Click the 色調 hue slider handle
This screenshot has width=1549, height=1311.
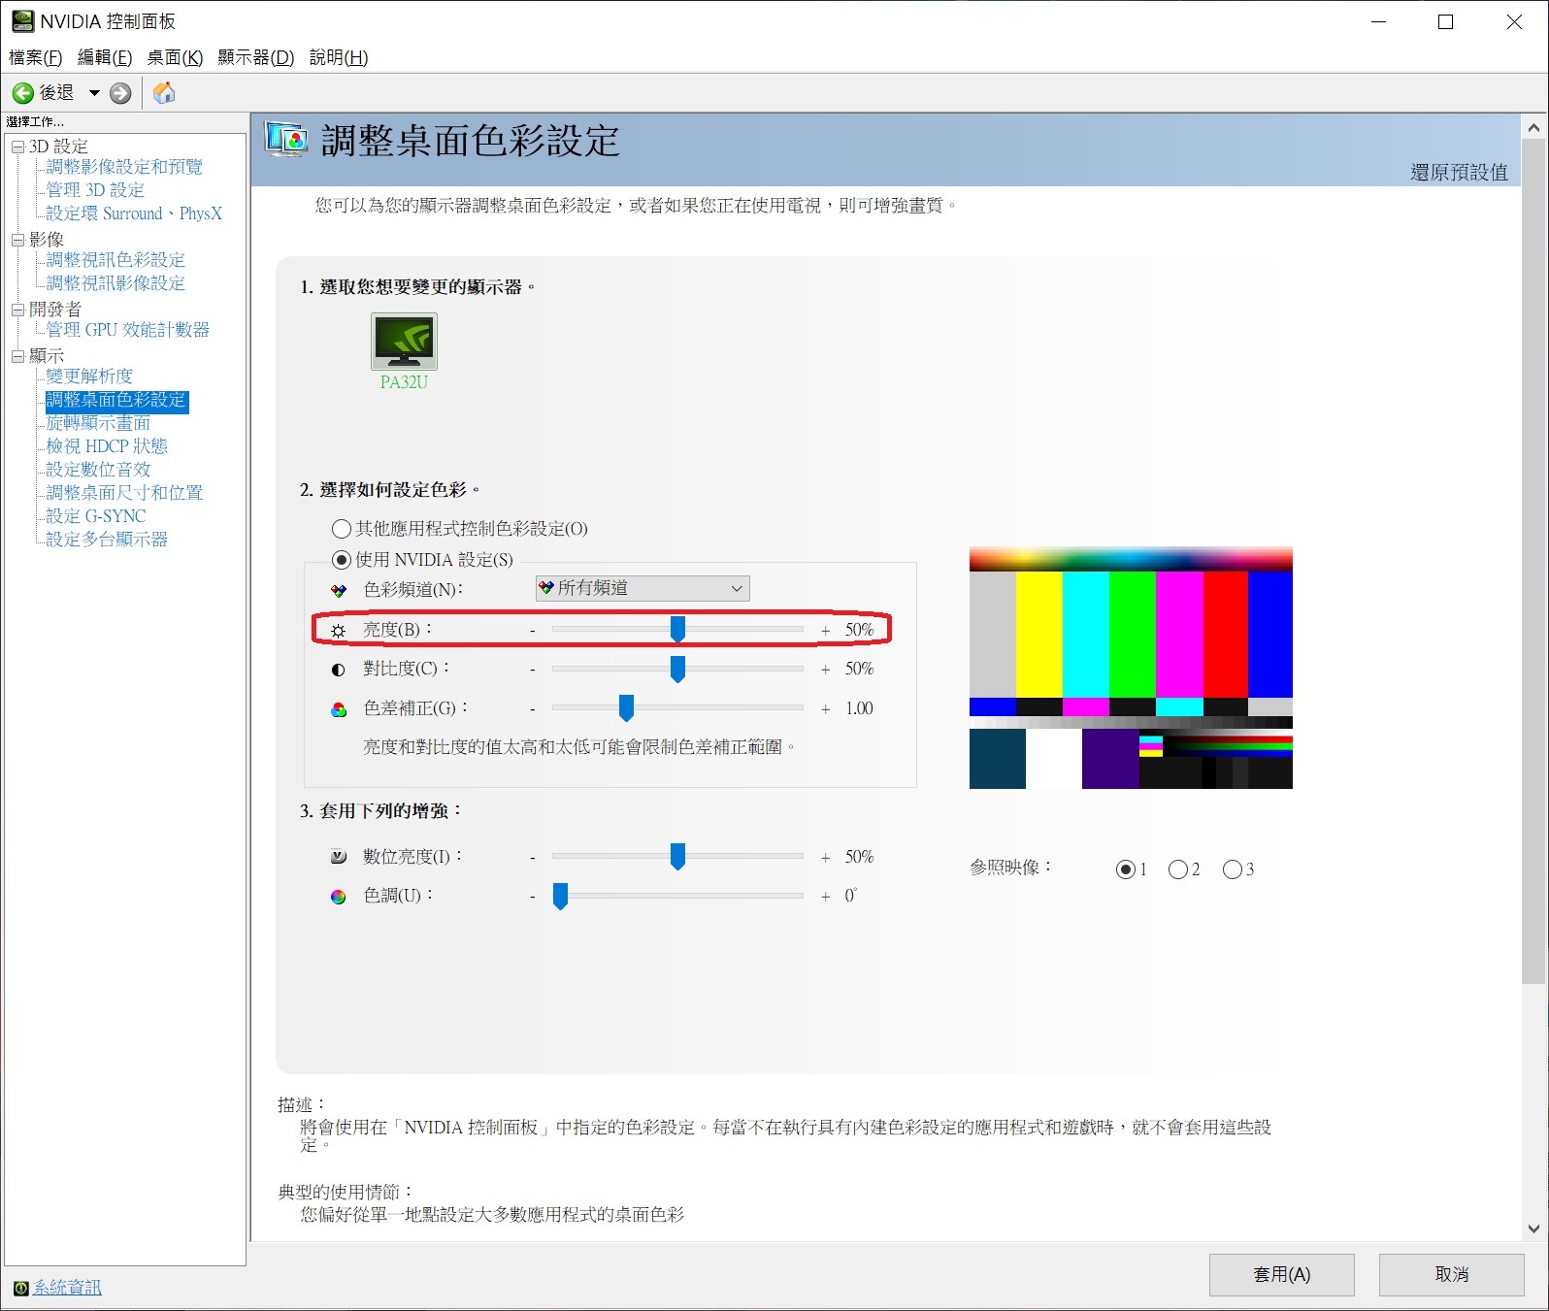[x=560, y=896]
